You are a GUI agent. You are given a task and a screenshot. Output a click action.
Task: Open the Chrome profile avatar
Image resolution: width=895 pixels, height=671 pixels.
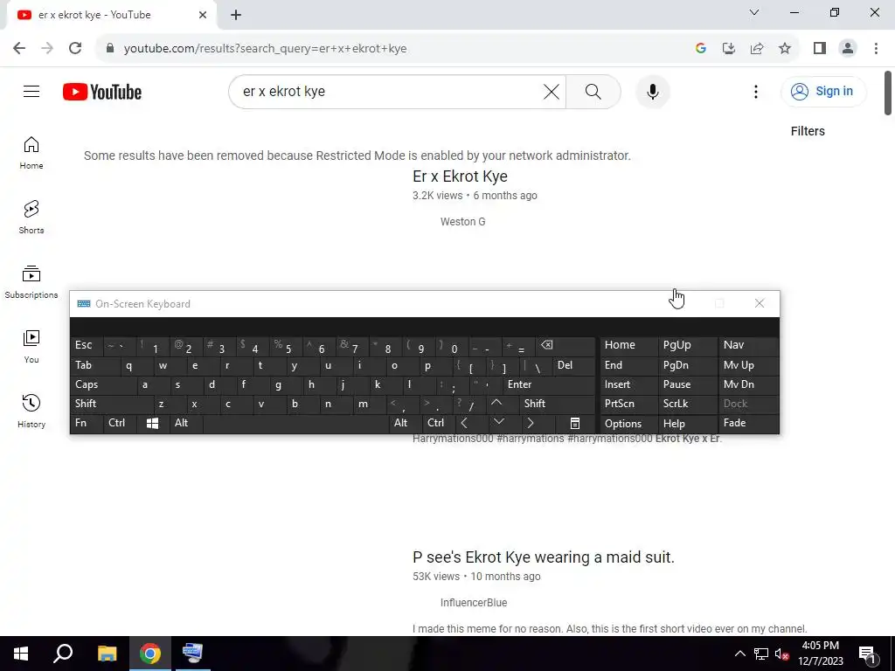coord(848,48)
